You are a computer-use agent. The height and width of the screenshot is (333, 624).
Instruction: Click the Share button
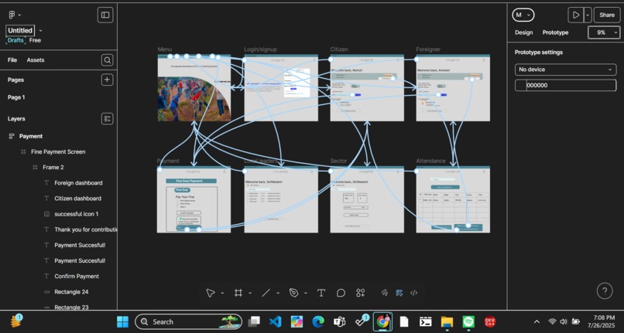coord(607,15)
